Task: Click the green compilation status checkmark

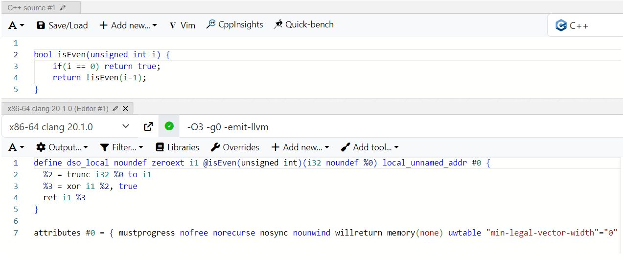Action: click(x=169, y=126)
